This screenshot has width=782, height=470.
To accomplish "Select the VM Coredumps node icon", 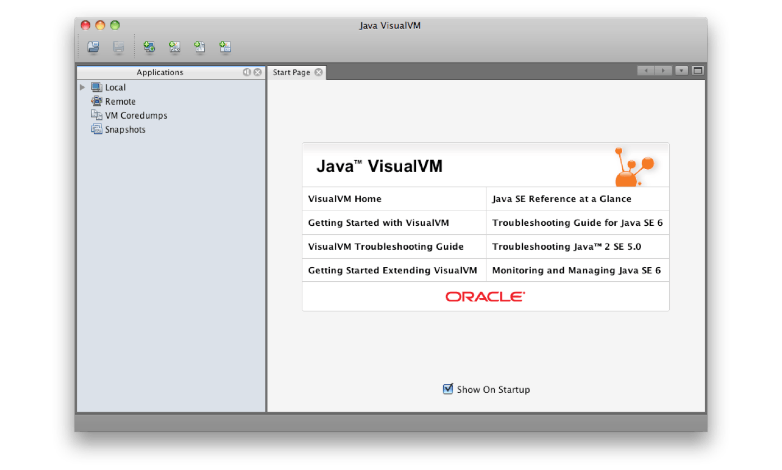I will [96, 115].
